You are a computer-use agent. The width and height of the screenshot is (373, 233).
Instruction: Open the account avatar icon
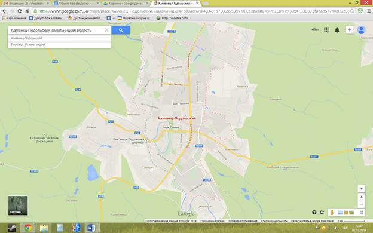361,30
